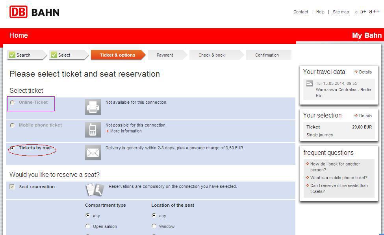Image resolution: width=384 pixels, height=235 pixels.
Task: Open the Help link
Action: 320,12
